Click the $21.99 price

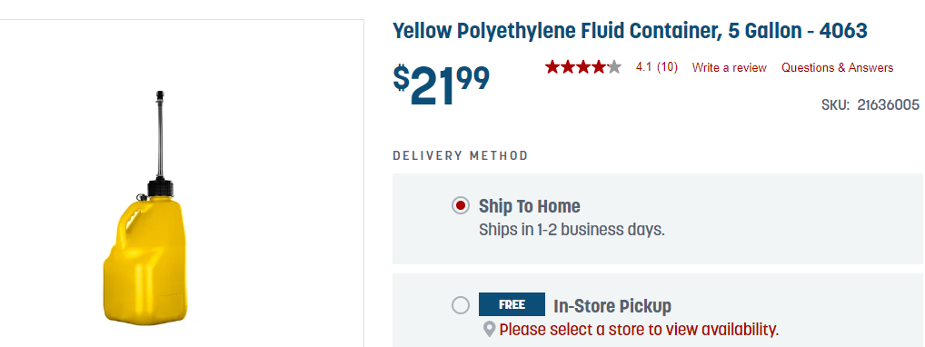pos(442,85)
